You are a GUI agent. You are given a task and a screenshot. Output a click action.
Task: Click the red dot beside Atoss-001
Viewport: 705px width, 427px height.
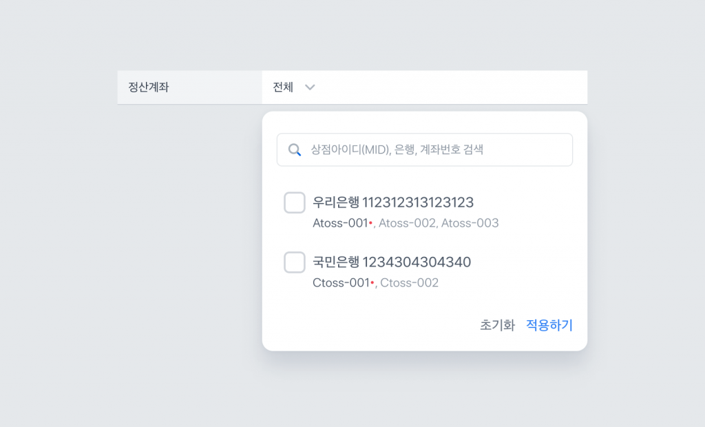[x=370, y=222]
